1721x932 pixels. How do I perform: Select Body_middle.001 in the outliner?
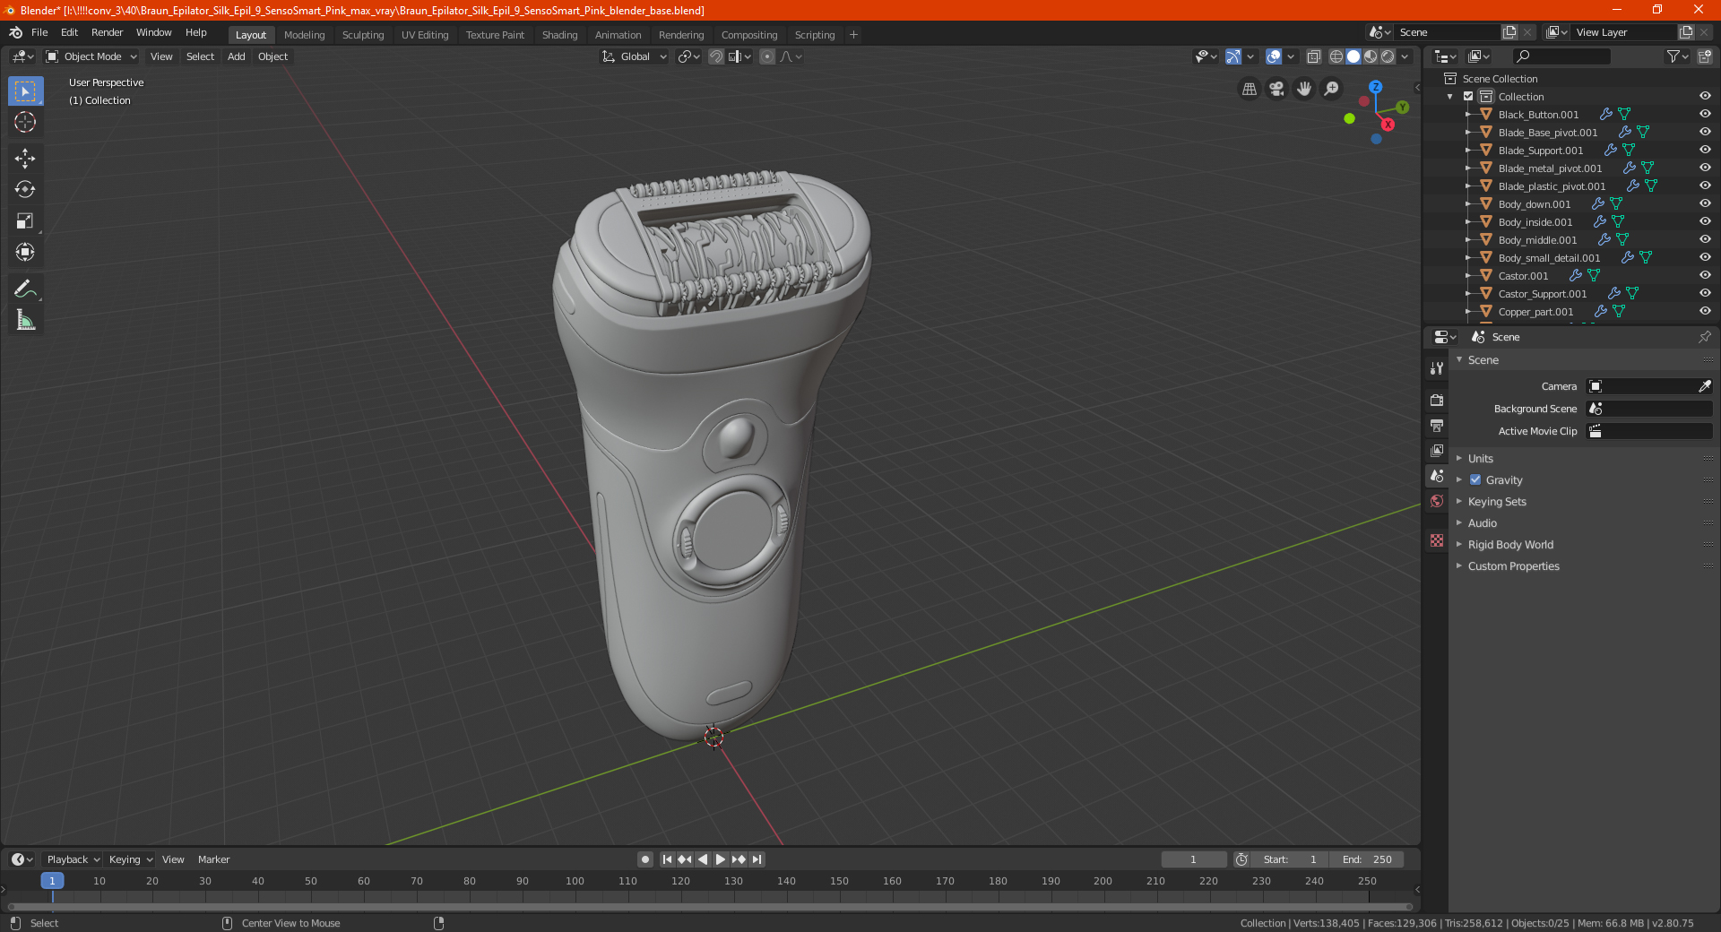tap(1537, 239)
